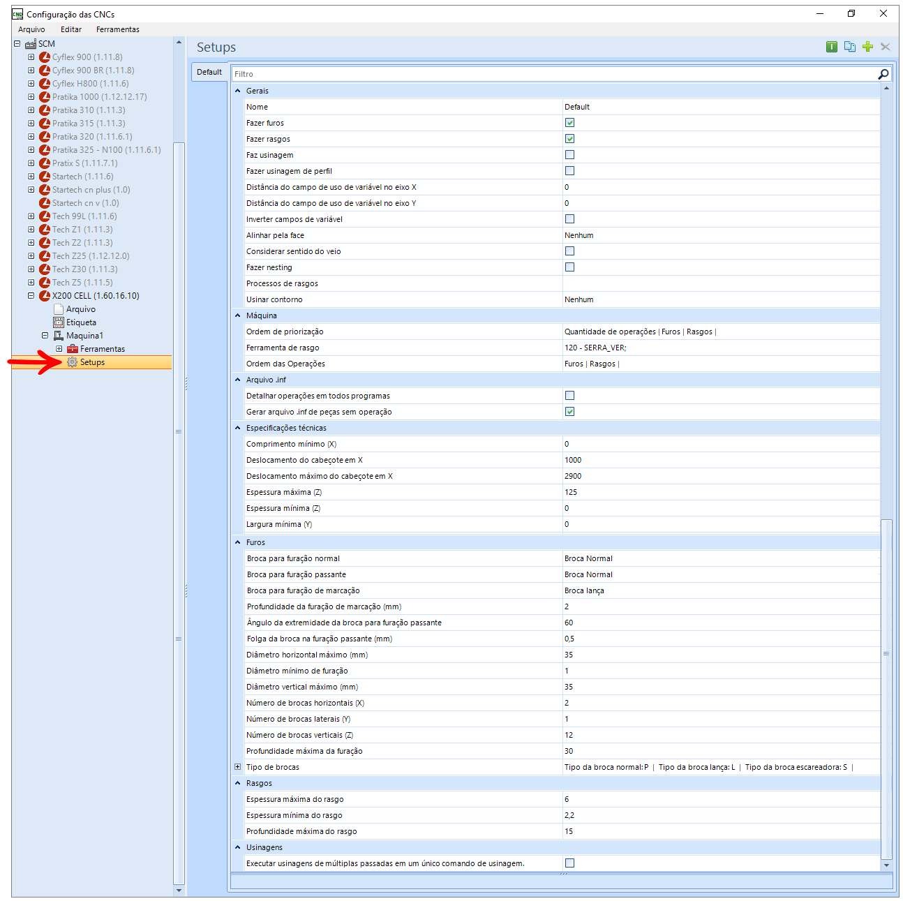This screenshot has width=903, height=901.
Task: Click the green activate setup icon
Action: pyautogui.click(x=832, y=47)
